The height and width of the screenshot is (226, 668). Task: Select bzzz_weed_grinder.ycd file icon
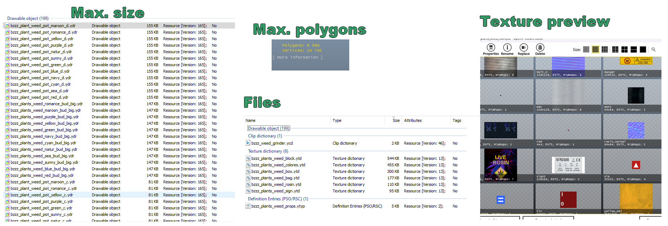coord(248,143)
